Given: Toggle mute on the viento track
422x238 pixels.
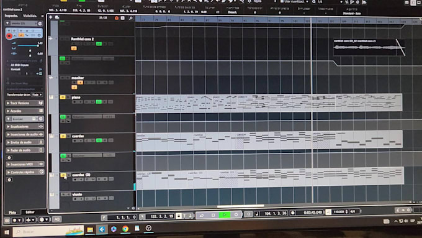Looking at the screenshot, I should click(x=63, y=195).
